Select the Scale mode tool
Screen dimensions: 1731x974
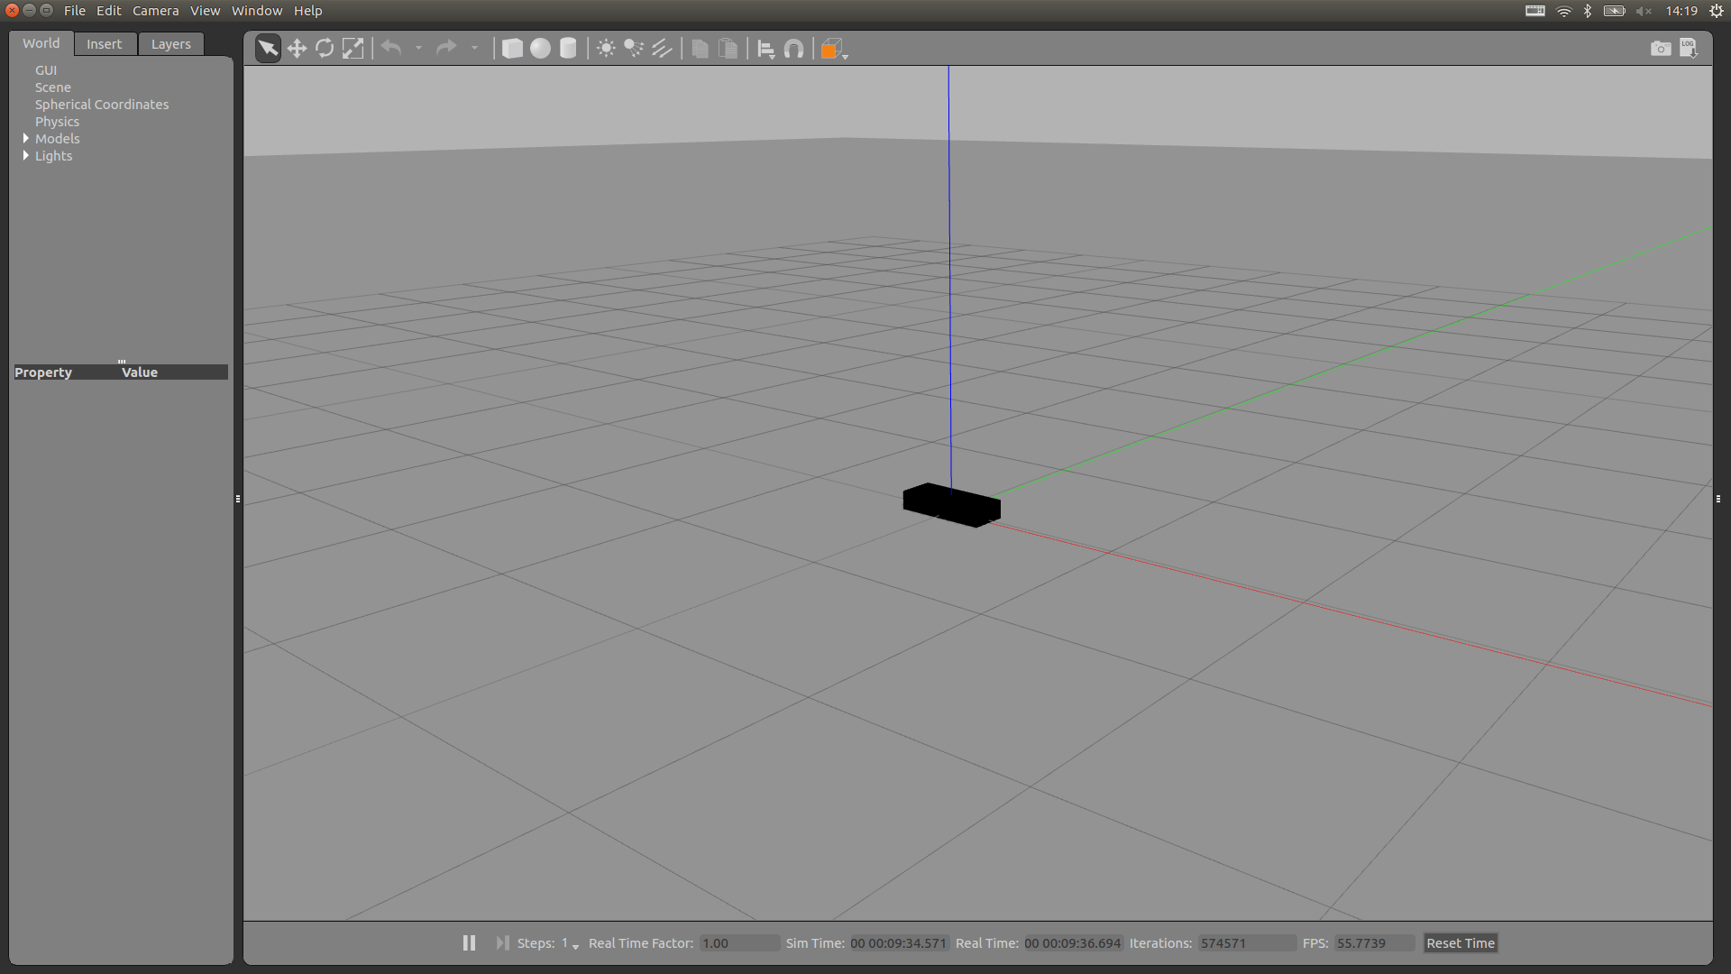coord(353,48)
